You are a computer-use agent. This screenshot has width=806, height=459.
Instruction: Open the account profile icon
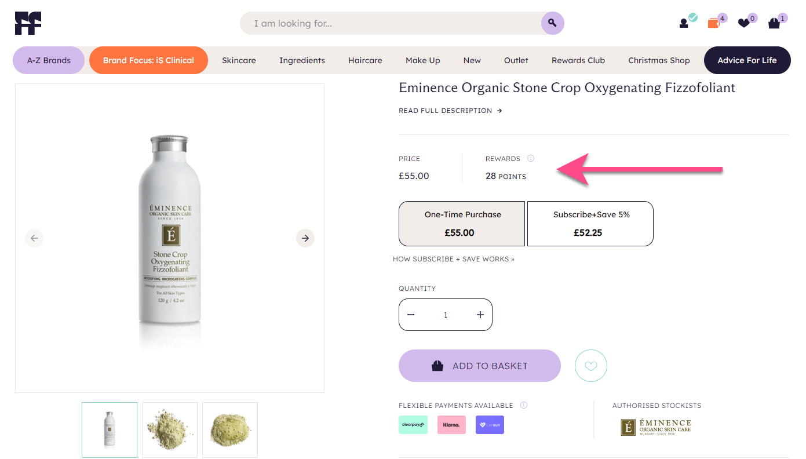684,23
